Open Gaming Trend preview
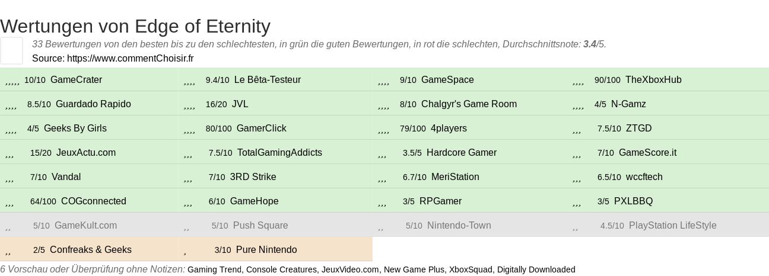This screenshot has width=769, height=276. (214, 269)
